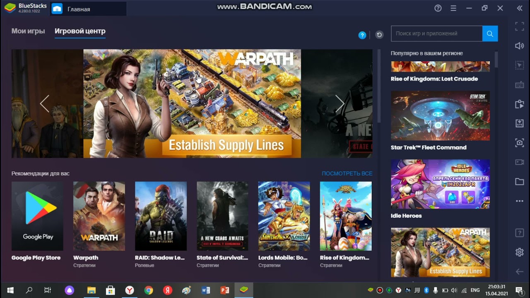
Task: Open Alice assistant purple taskbar icon
Action: [70, 290]
